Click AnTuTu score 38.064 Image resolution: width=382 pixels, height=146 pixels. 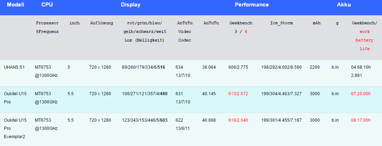[209, 67]
